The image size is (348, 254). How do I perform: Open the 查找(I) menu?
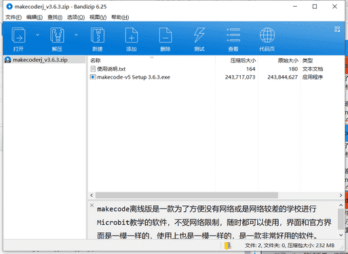(55, 17)
